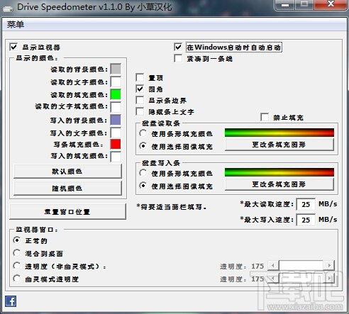The image size is (349, 314).
Task: Click the red 写条填充颜色 swatch
Action: click(116, 144)
